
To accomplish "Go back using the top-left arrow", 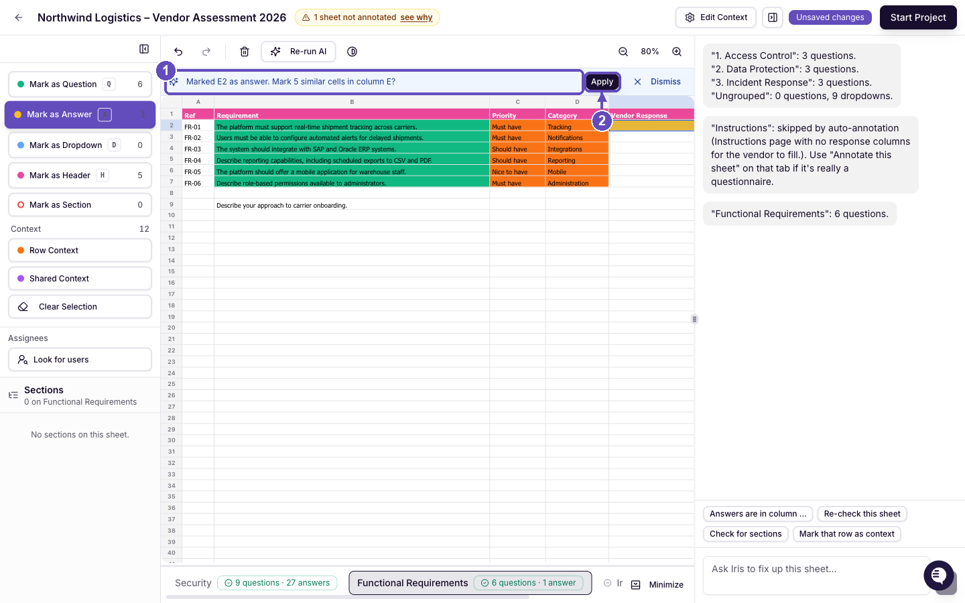I will [19, 17].
